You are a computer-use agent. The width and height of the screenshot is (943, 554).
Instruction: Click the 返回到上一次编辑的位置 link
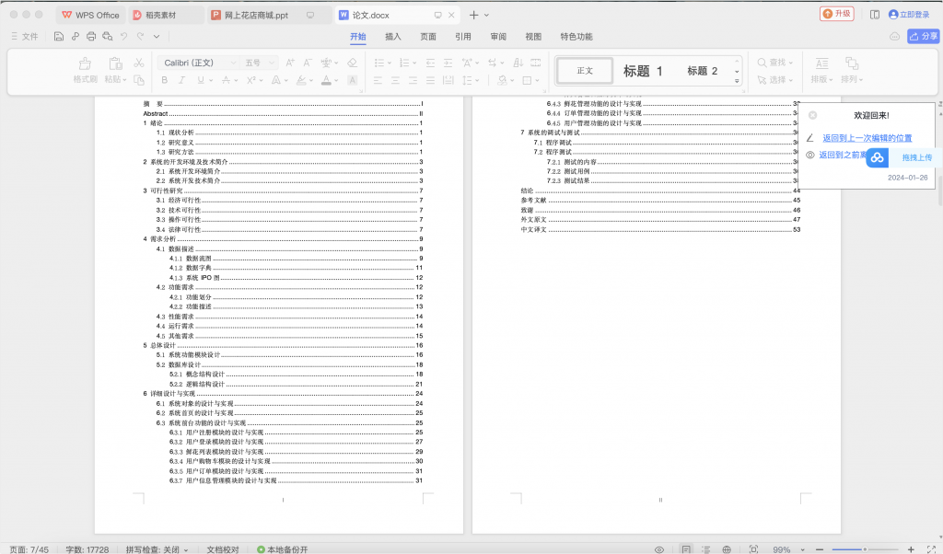(867, 137)
